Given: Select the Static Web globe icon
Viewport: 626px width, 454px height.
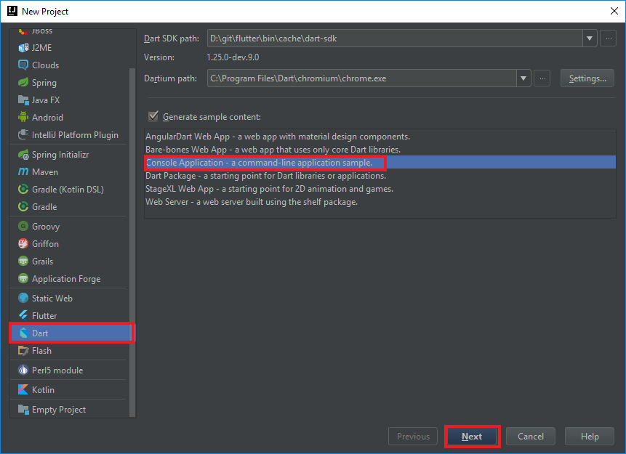Looking at the screenshot, I should pyautogui.click(x=23, y=299).
